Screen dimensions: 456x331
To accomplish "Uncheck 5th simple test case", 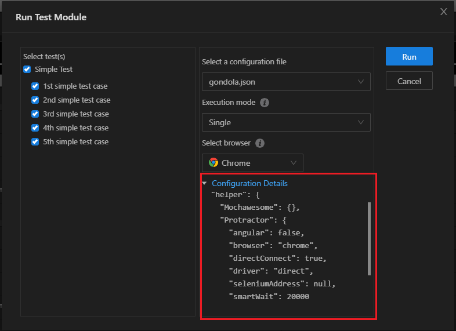I will [35, 142].
